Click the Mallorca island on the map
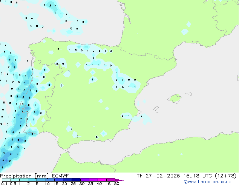The height and width of the screenshot is (185, 239). coord(175,99)
